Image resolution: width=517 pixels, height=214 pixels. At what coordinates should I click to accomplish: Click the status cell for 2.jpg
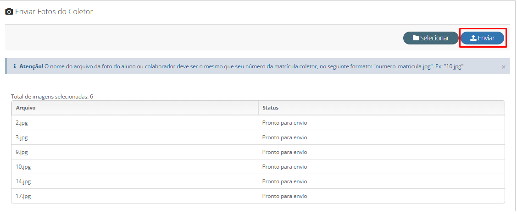382,123
